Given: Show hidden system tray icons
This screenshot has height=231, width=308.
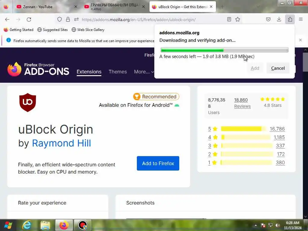Looking at the screenshot, I should pyautogui.click(x=256, y=225).
